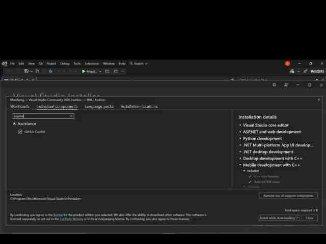Click the new item toolbar icon
Image resolution: width=326 pixels, height=244 pixels.
point(26,71)
